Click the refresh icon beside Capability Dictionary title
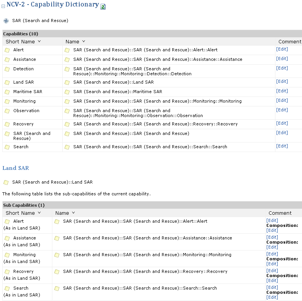The height and width of the screenshot is (301, 302). click(x=103, y=7)
